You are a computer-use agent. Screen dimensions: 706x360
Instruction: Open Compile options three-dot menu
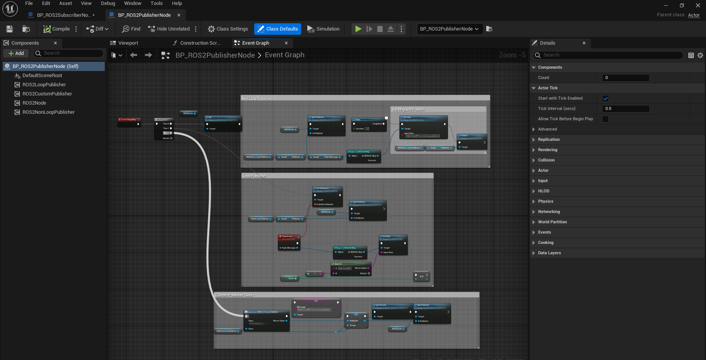coord(76,29)
